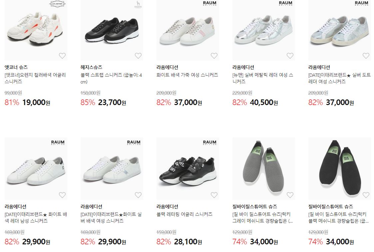This screenshot has width=374, height=252.
Task: Open the 헤지스슈즈 brand link
Action: [91, 67]
